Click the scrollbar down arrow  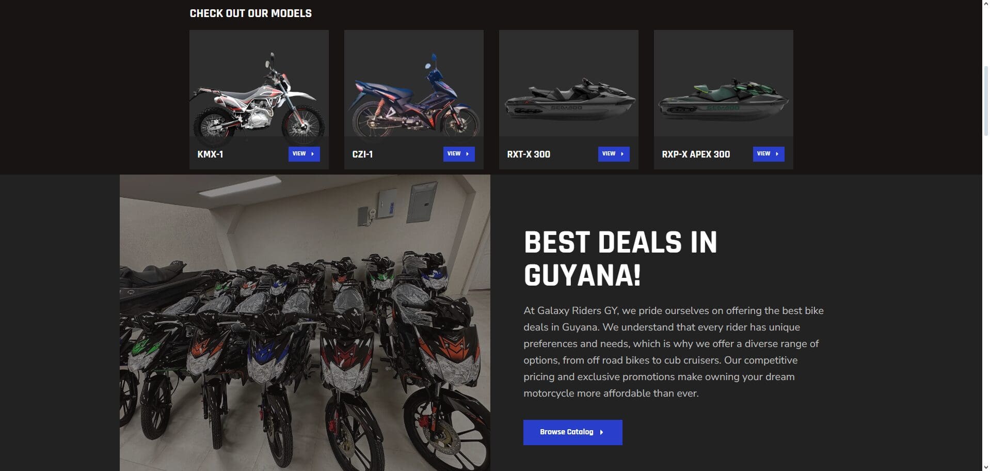coord(986,467)
